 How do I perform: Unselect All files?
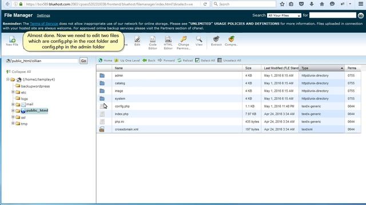coord(229,60)
